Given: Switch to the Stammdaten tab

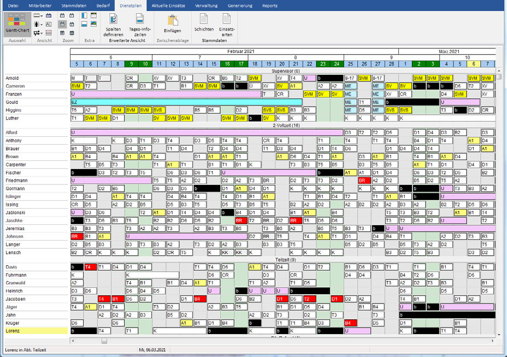Looking at the screenshot, I should point(74,5).
